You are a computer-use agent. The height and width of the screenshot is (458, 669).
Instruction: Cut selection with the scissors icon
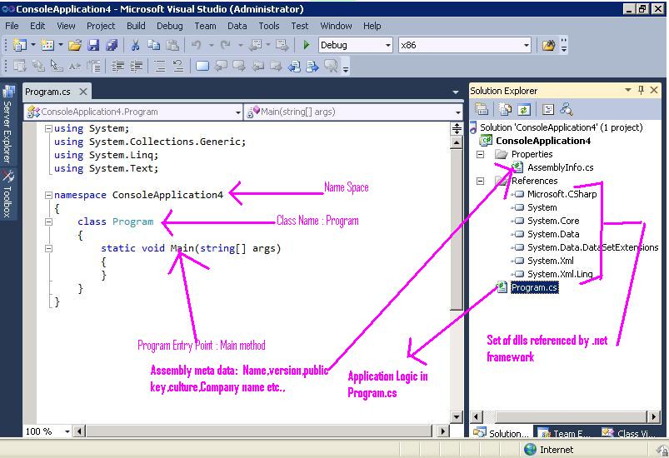(x=136, y=45)
